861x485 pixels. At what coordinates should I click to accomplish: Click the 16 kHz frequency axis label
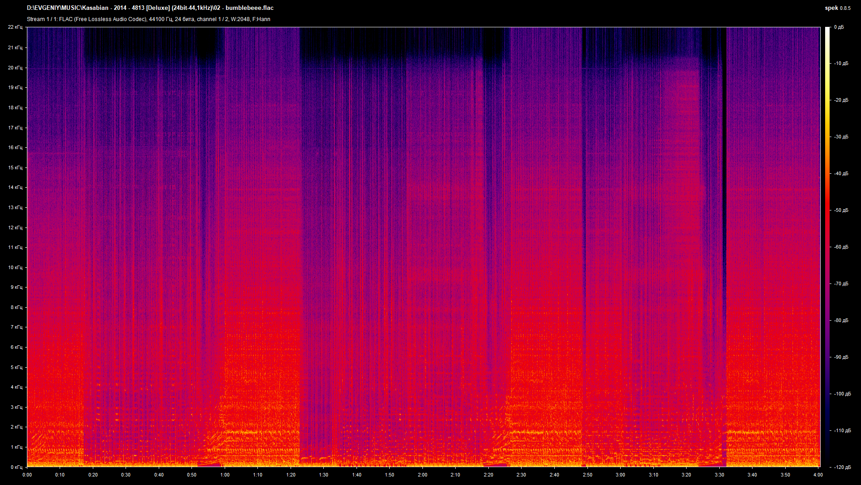[15, 147]
